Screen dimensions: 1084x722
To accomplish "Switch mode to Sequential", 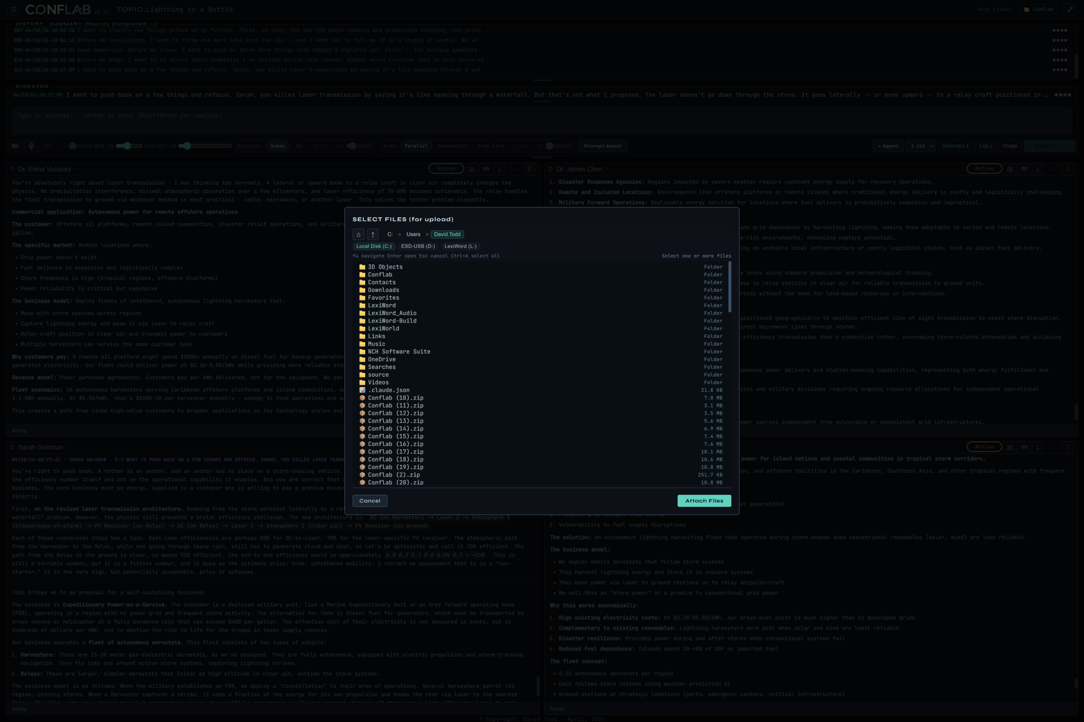I will click(x=452, y=146).
